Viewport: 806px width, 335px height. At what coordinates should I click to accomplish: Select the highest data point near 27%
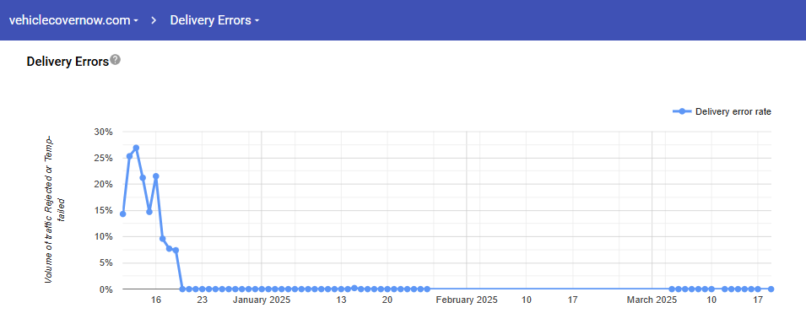click(x=136, y=148)
